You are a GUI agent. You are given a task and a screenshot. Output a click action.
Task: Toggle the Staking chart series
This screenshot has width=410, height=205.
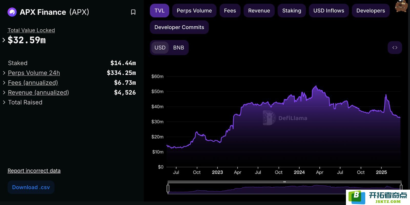292,10
